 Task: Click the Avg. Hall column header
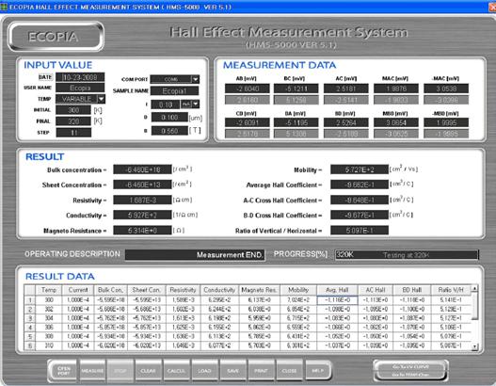[x=337, y=290]
